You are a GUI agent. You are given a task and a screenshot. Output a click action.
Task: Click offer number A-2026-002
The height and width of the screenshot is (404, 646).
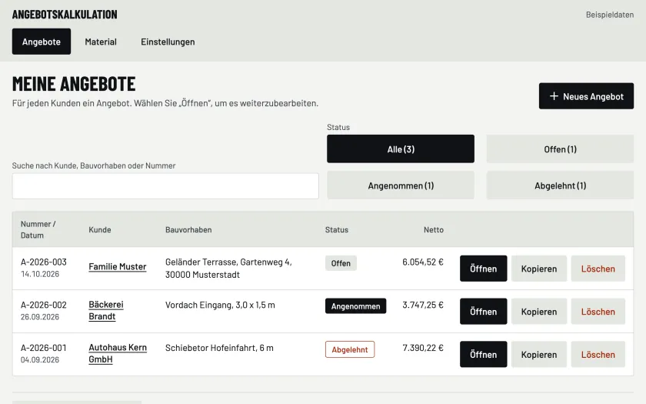pos(44,305)
